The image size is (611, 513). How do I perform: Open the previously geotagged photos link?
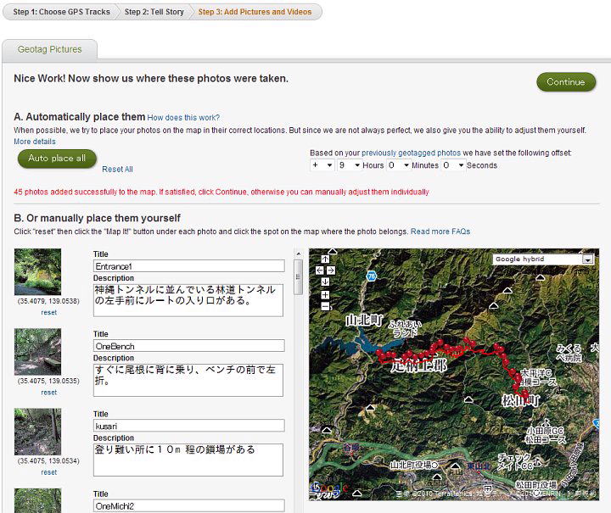(x=411, y=153)
